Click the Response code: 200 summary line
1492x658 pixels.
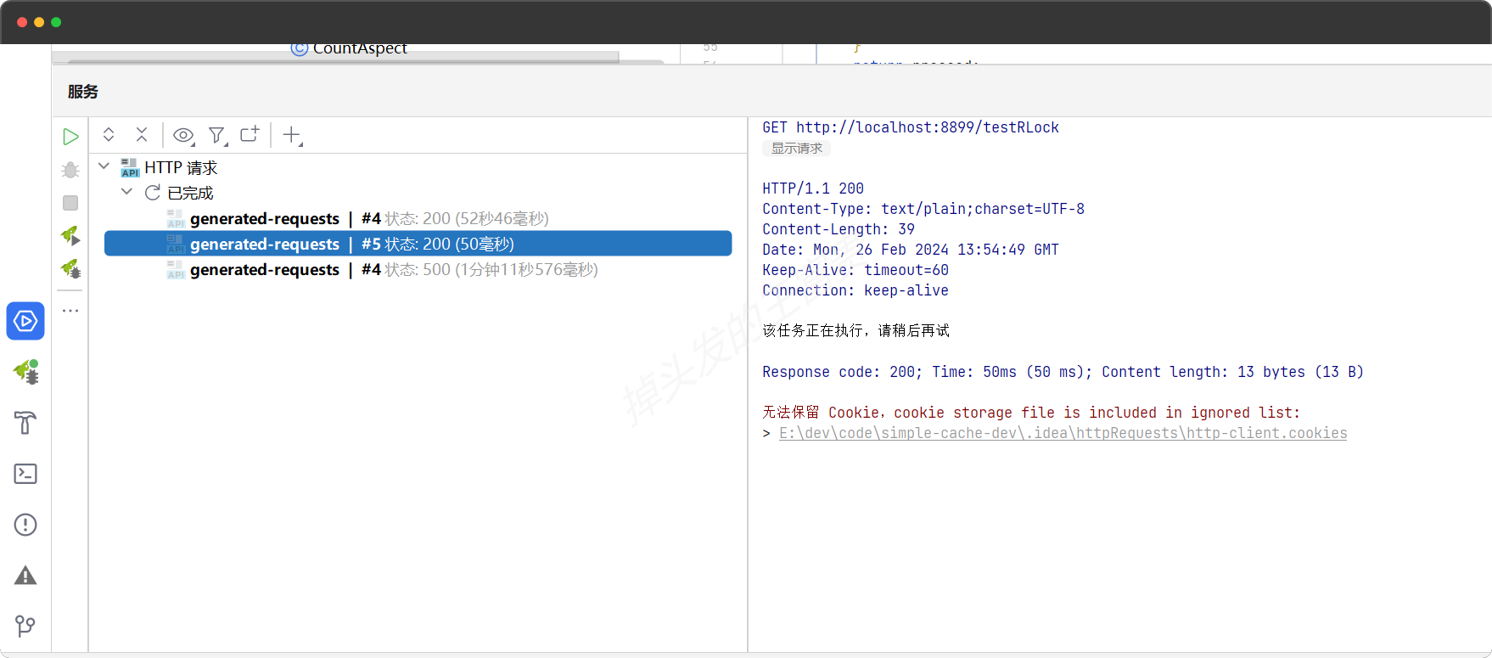[x=1063, y=372]
